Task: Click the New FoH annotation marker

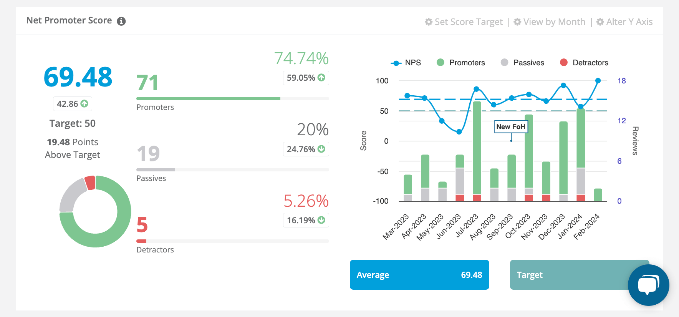Action: [511, 127]
